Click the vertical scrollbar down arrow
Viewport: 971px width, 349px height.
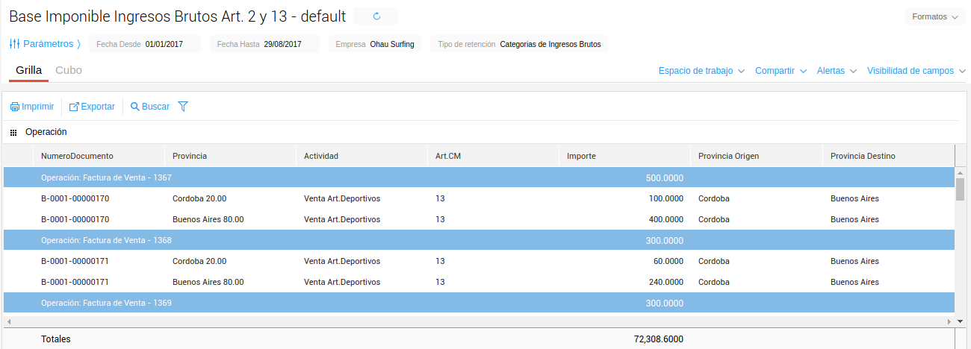point(960,321)
